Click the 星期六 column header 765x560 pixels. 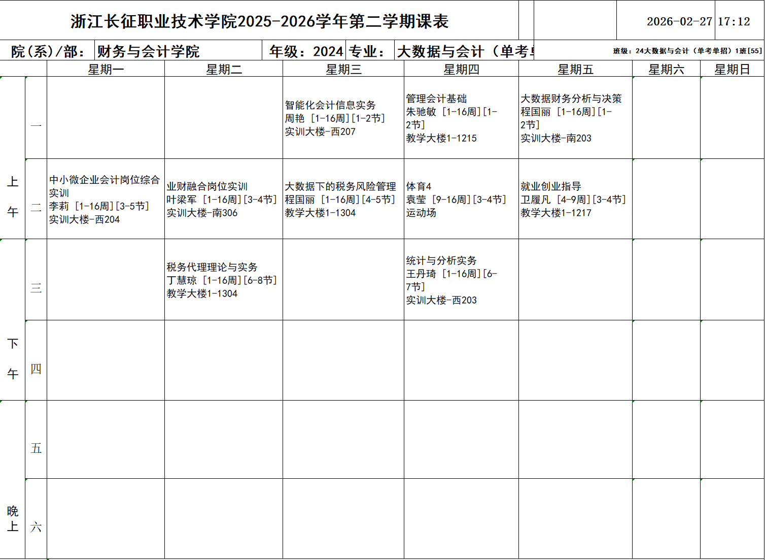coord(666,69)
